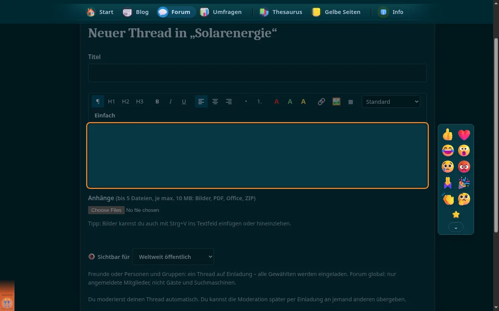Insert the star emoji
The height and width of the screenshot is (311, 499).
click(x=456, y=215)
